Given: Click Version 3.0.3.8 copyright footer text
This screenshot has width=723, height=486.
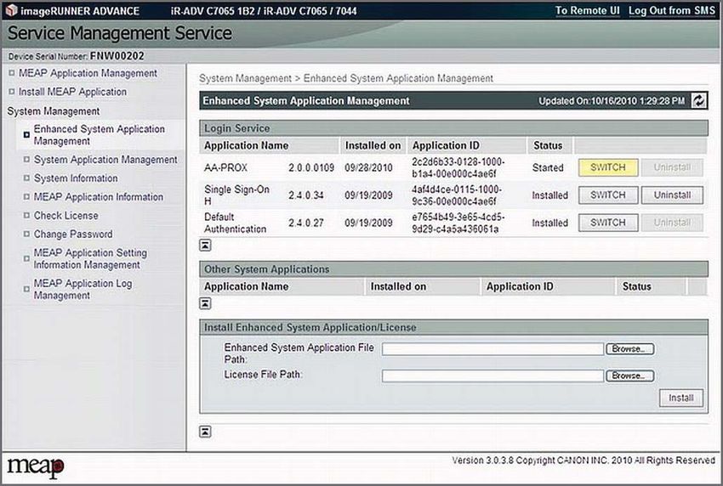Looking at the screenshot, I should [584, 461].
